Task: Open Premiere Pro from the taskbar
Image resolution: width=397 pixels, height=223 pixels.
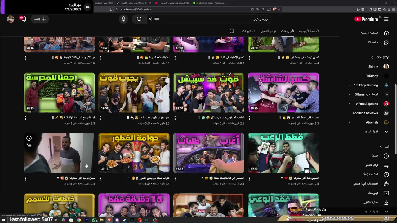Action: (x=86, y=220)
